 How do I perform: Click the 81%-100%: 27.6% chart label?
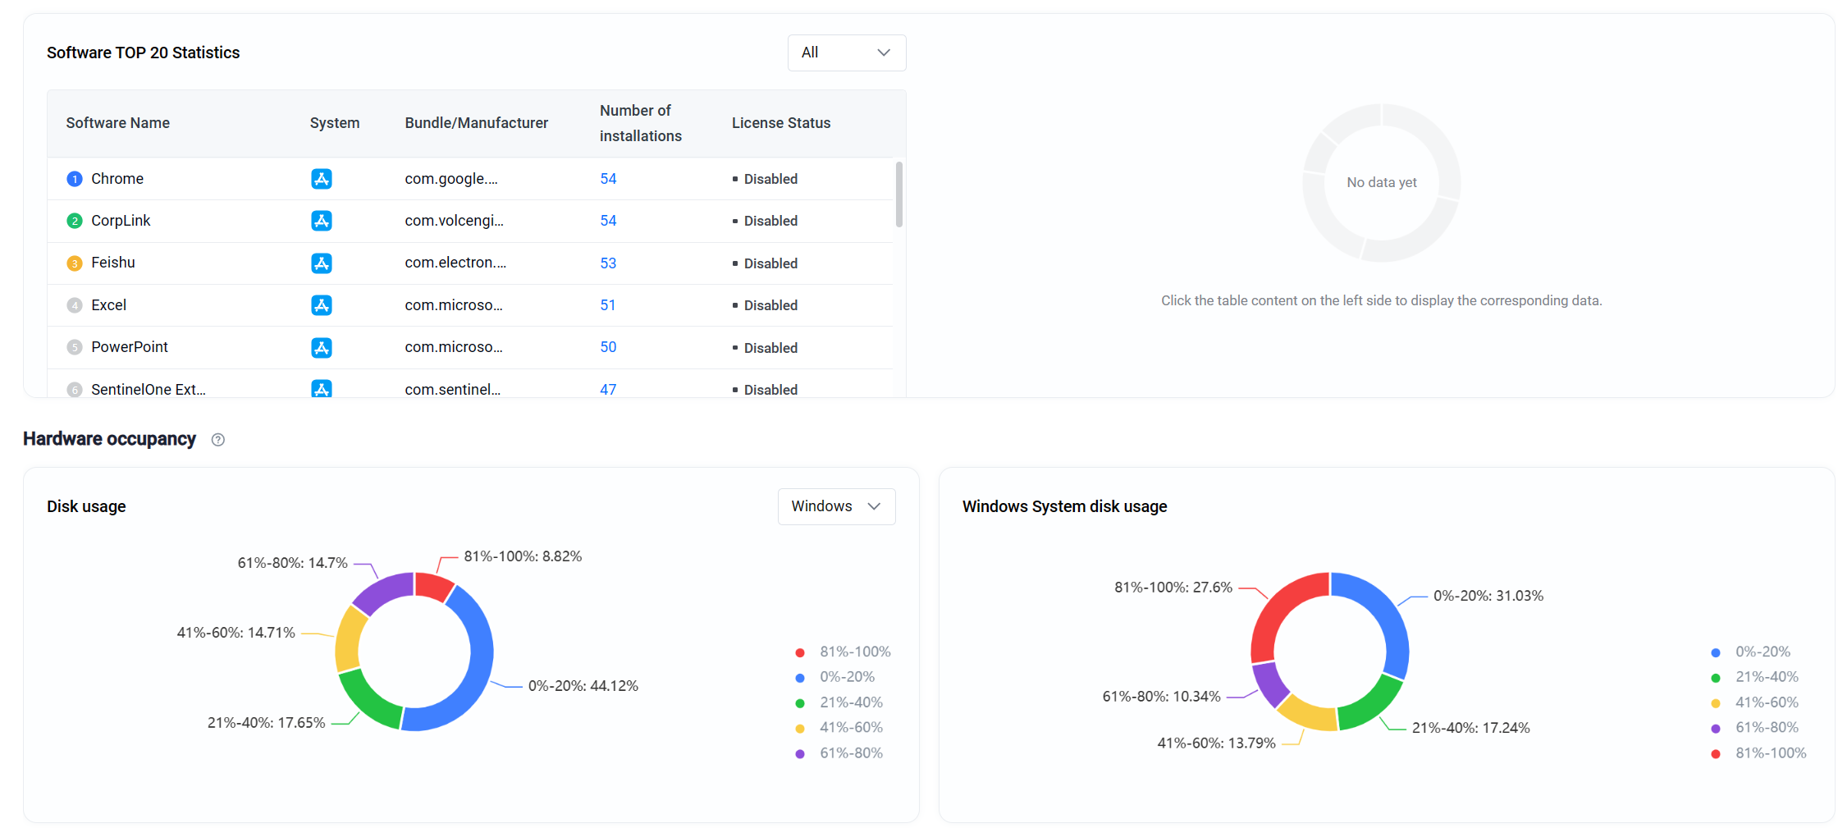(x=1173, y=588)
